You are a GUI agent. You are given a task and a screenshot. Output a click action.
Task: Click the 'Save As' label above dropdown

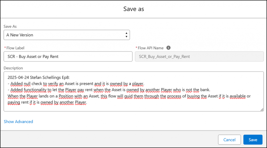point(10,26)
